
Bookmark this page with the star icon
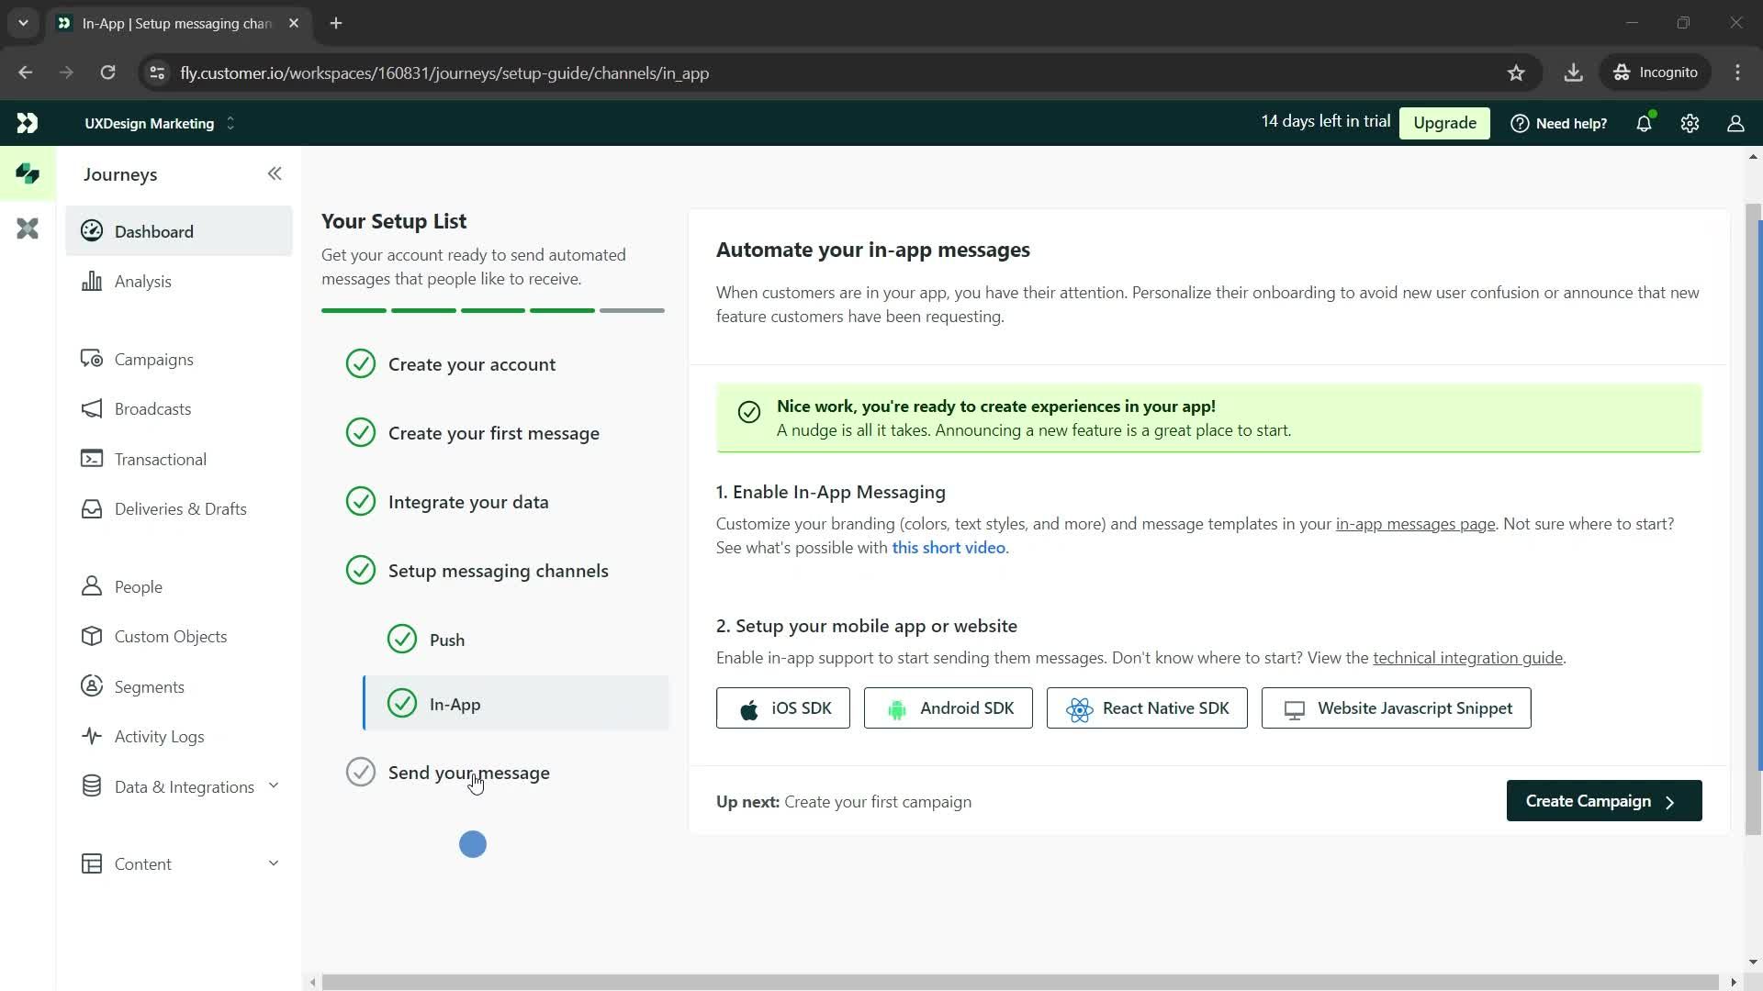coord(1516,72)
